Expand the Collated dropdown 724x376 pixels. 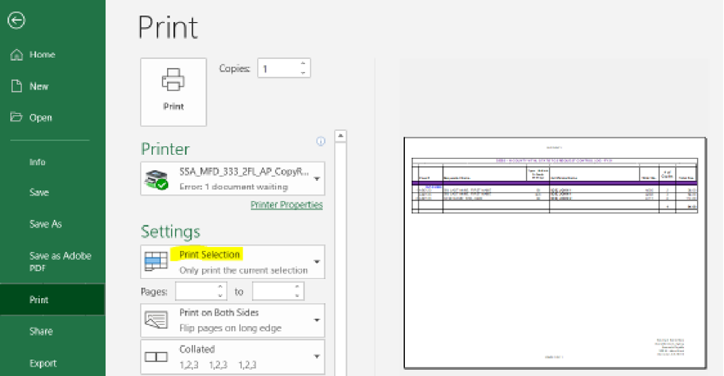(317, 356)
